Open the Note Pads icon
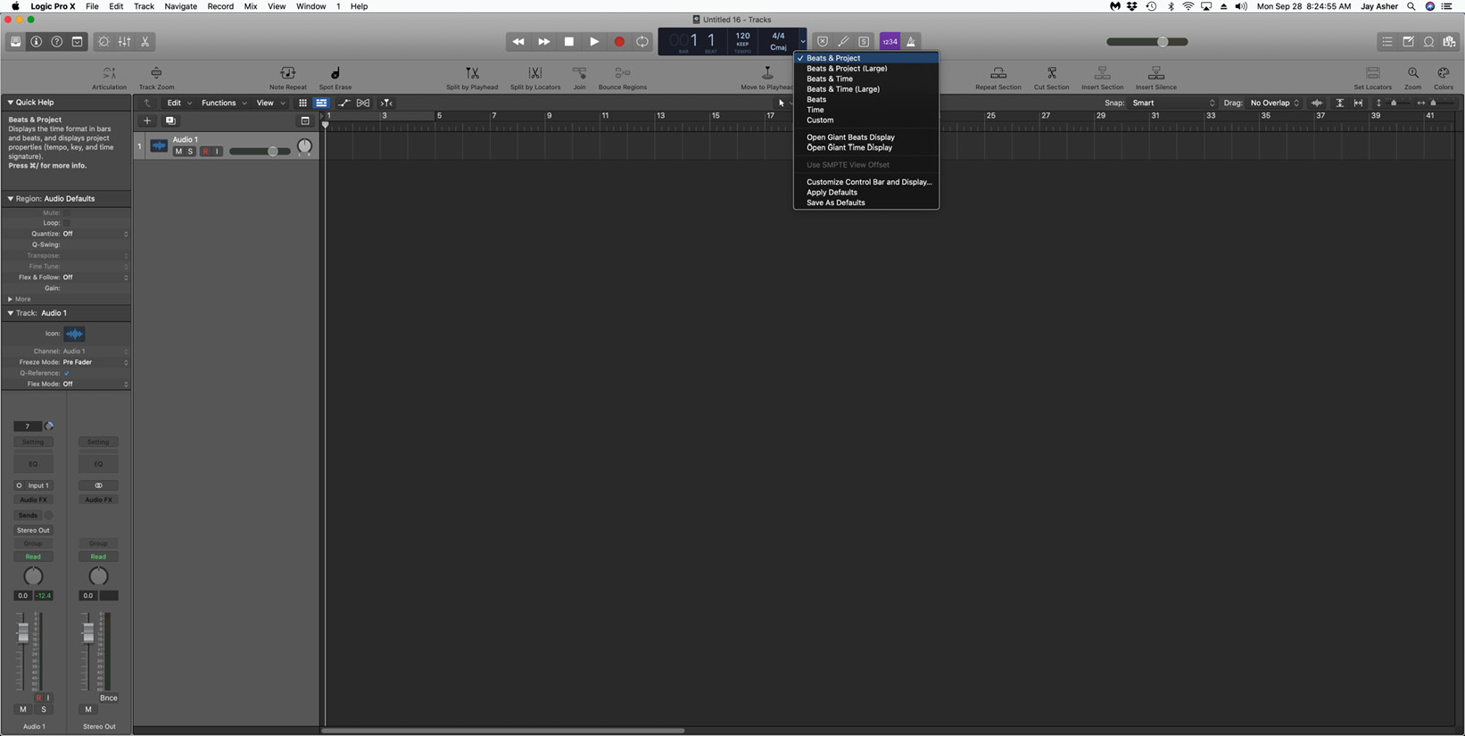 (x=1408, y=42)
